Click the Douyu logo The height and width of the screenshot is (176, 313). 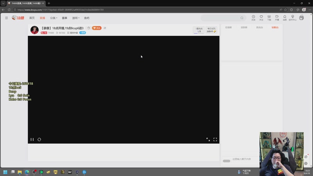coord(18,18)
